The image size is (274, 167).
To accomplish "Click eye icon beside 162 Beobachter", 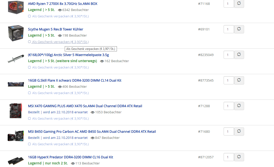I will pos(102,61).
